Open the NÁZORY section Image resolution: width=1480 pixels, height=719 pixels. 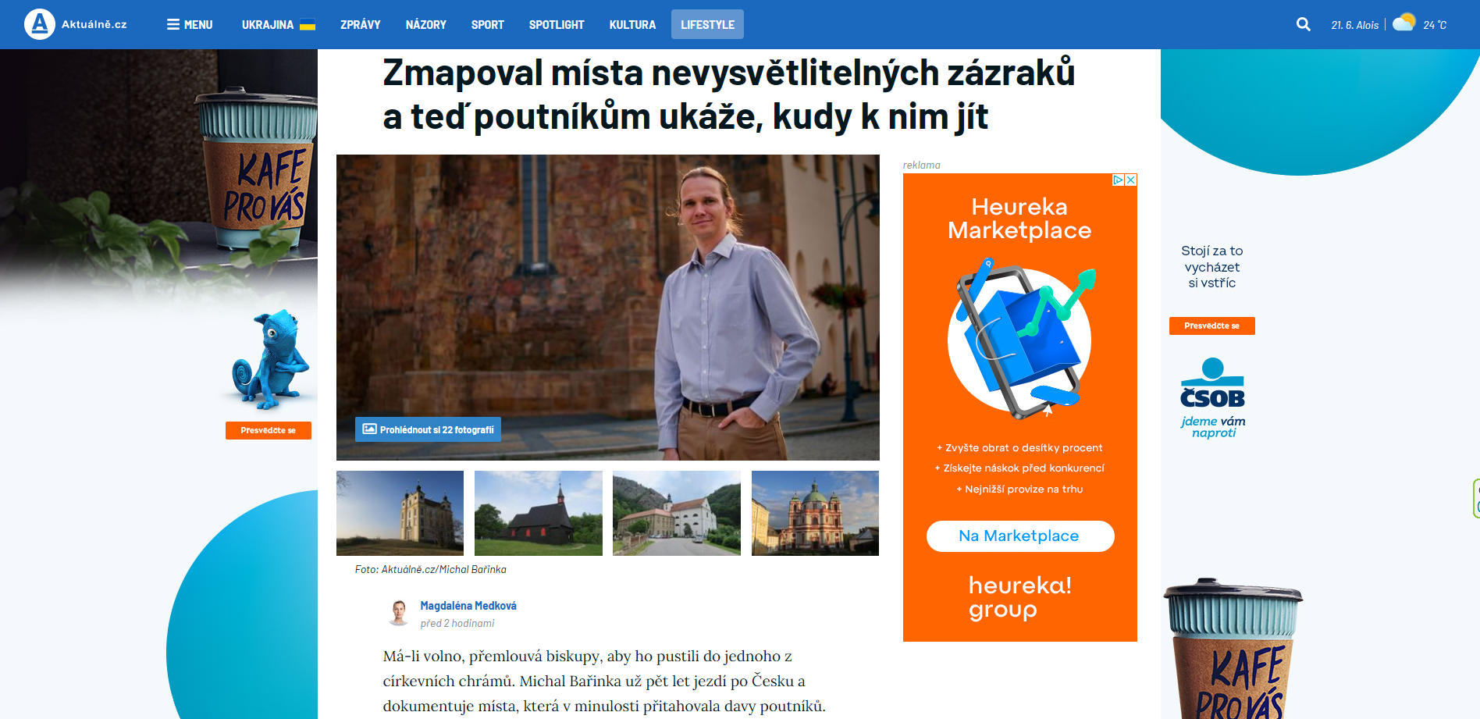click(x=426, y=24)
